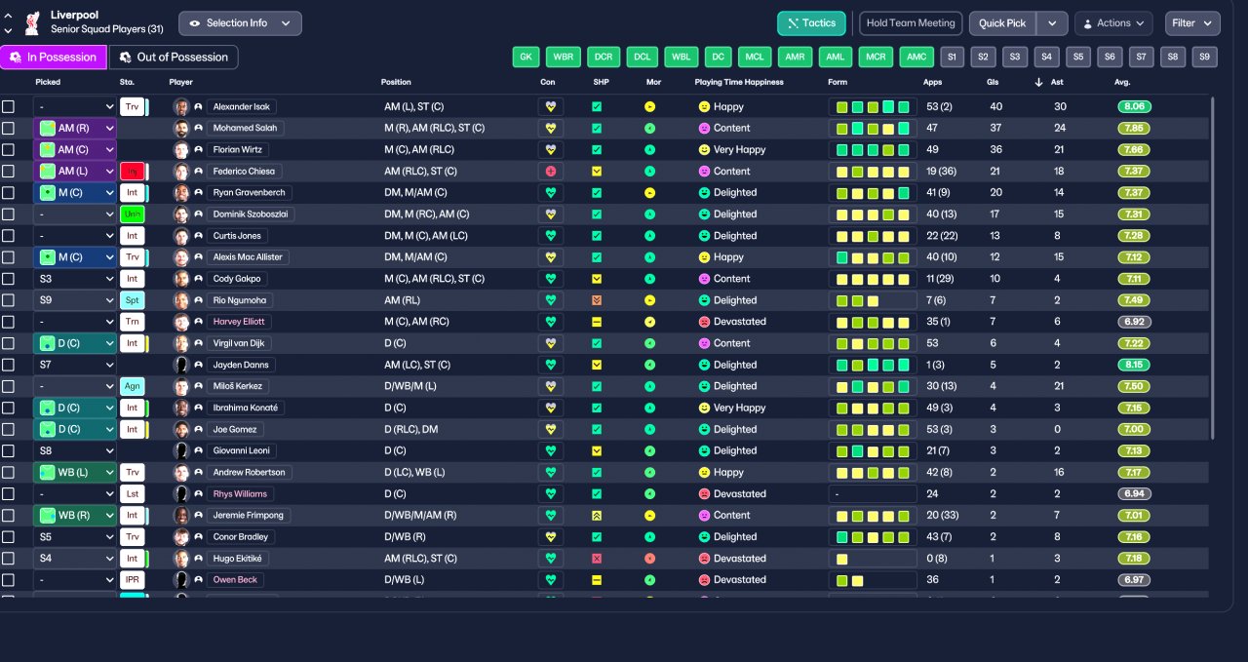This screenshot has width=1248, height=662.
Task: Tick the checkbox for Hugo Ekitiké
Action: point(8,559)
